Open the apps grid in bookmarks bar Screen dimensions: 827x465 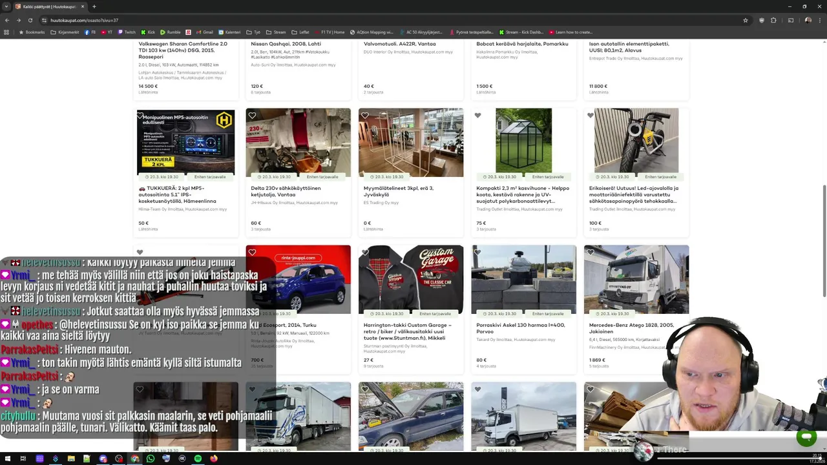pyautogui.click(x=7, y=32)
